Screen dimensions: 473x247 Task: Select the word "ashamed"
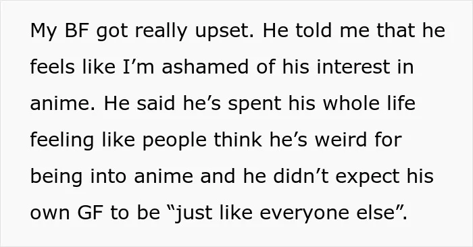205,66
